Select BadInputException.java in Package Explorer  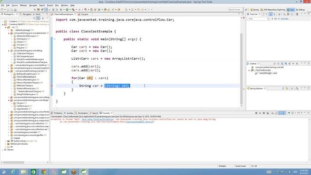click(x=26, y=74)
